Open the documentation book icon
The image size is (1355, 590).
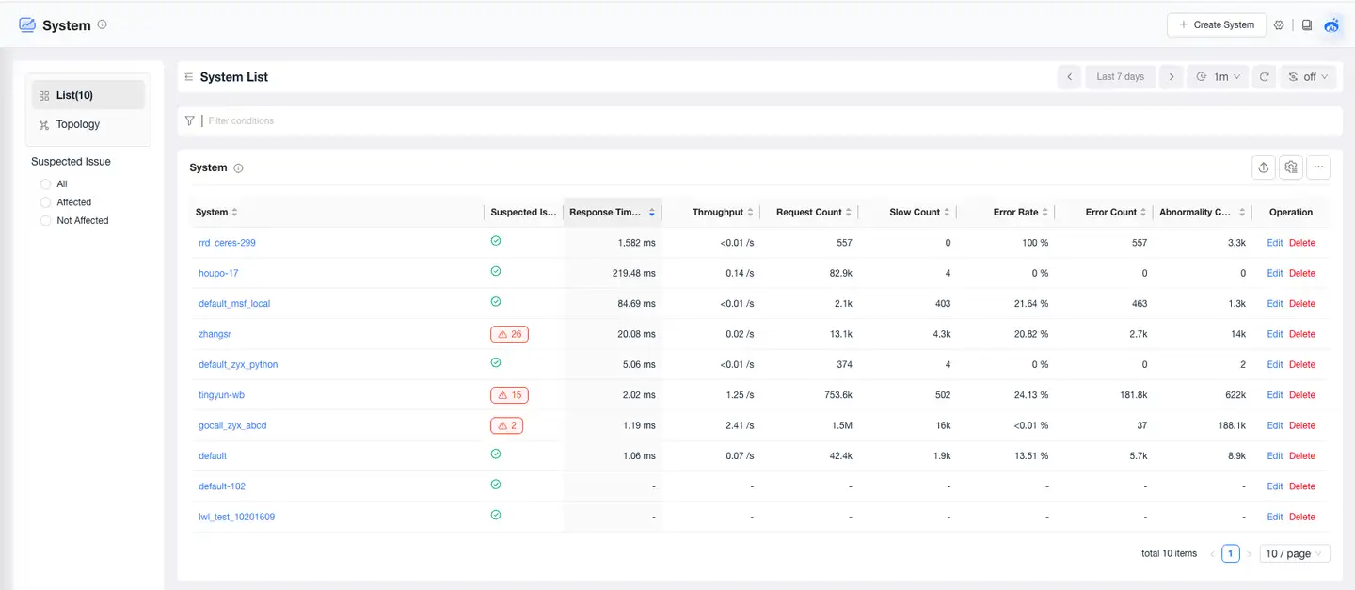pos(1307,25)
